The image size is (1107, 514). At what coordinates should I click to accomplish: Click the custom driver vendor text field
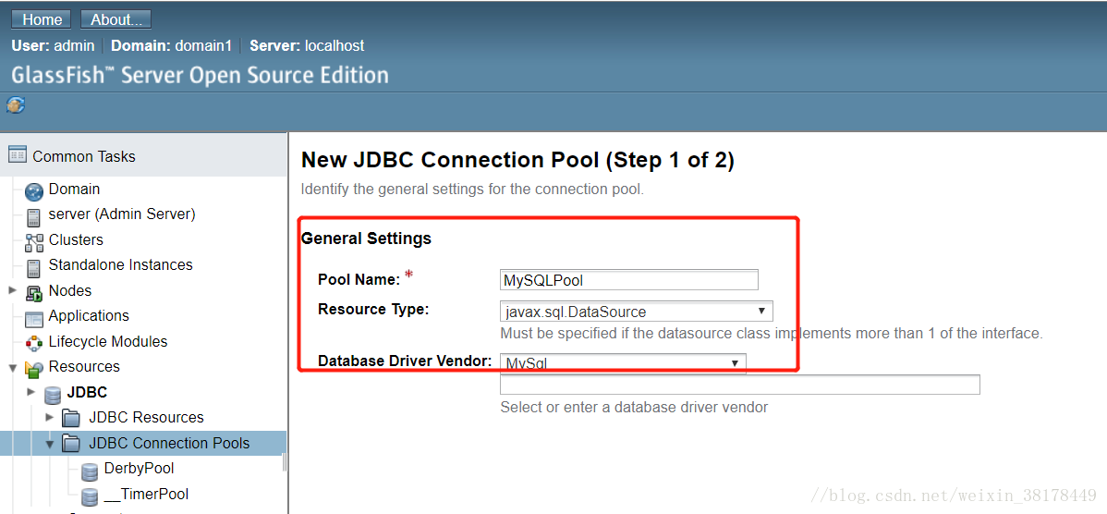740,385
